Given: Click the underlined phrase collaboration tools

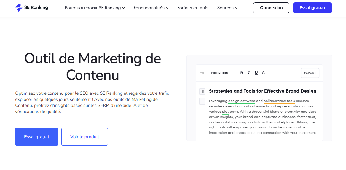Looking at the screenshot, I should click(279, 101).
